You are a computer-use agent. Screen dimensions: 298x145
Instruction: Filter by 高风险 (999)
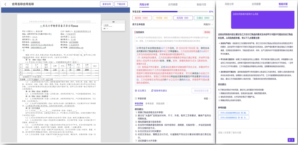(142, 18)
